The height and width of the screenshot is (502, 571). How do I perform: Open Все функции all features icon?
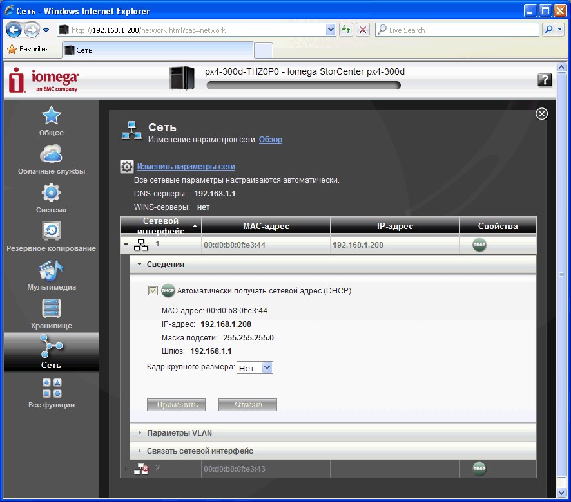point(51,388)
